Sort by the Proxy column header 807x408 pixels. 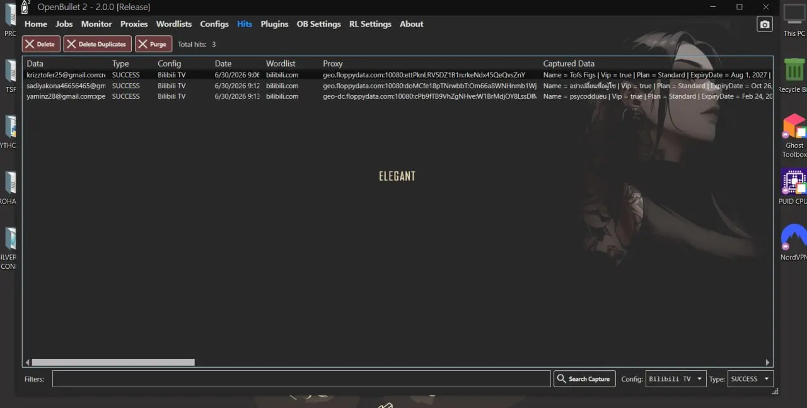click(x=333, y=64)
